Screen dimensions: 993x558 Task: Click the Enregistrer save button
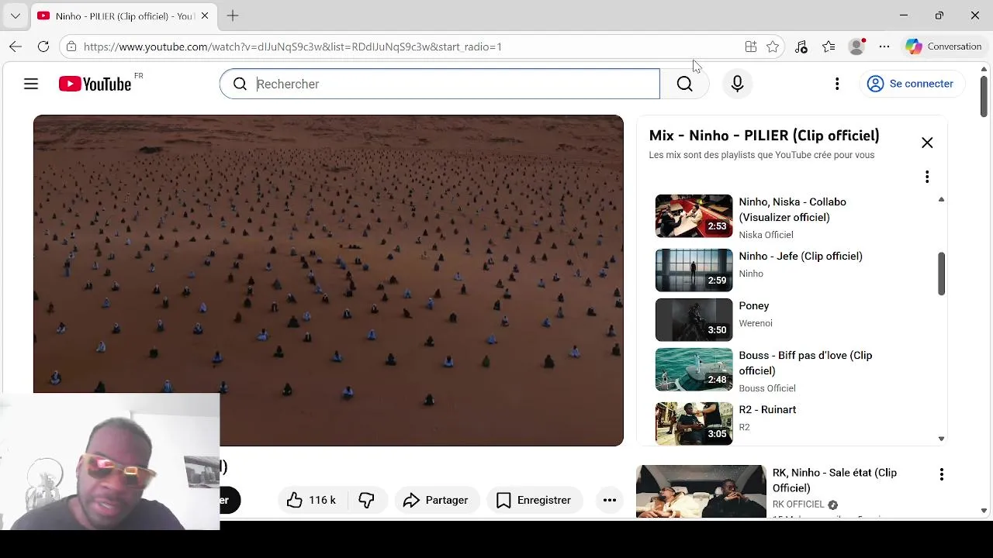click(534, 500)
